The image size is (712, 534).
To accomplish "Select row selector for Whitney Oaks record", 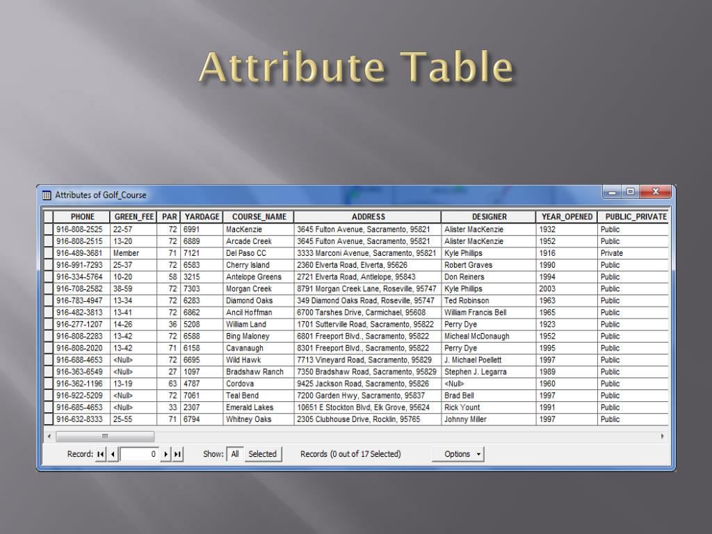I will coord(49,419).
